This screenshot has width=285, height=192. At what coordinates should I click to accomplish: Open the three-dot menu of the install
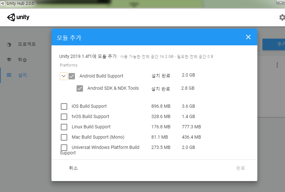coord(277,65)
